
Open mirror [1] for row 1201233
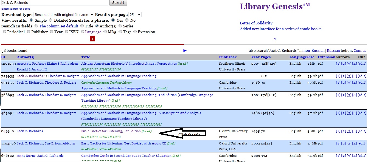click(x=338, y=64)
